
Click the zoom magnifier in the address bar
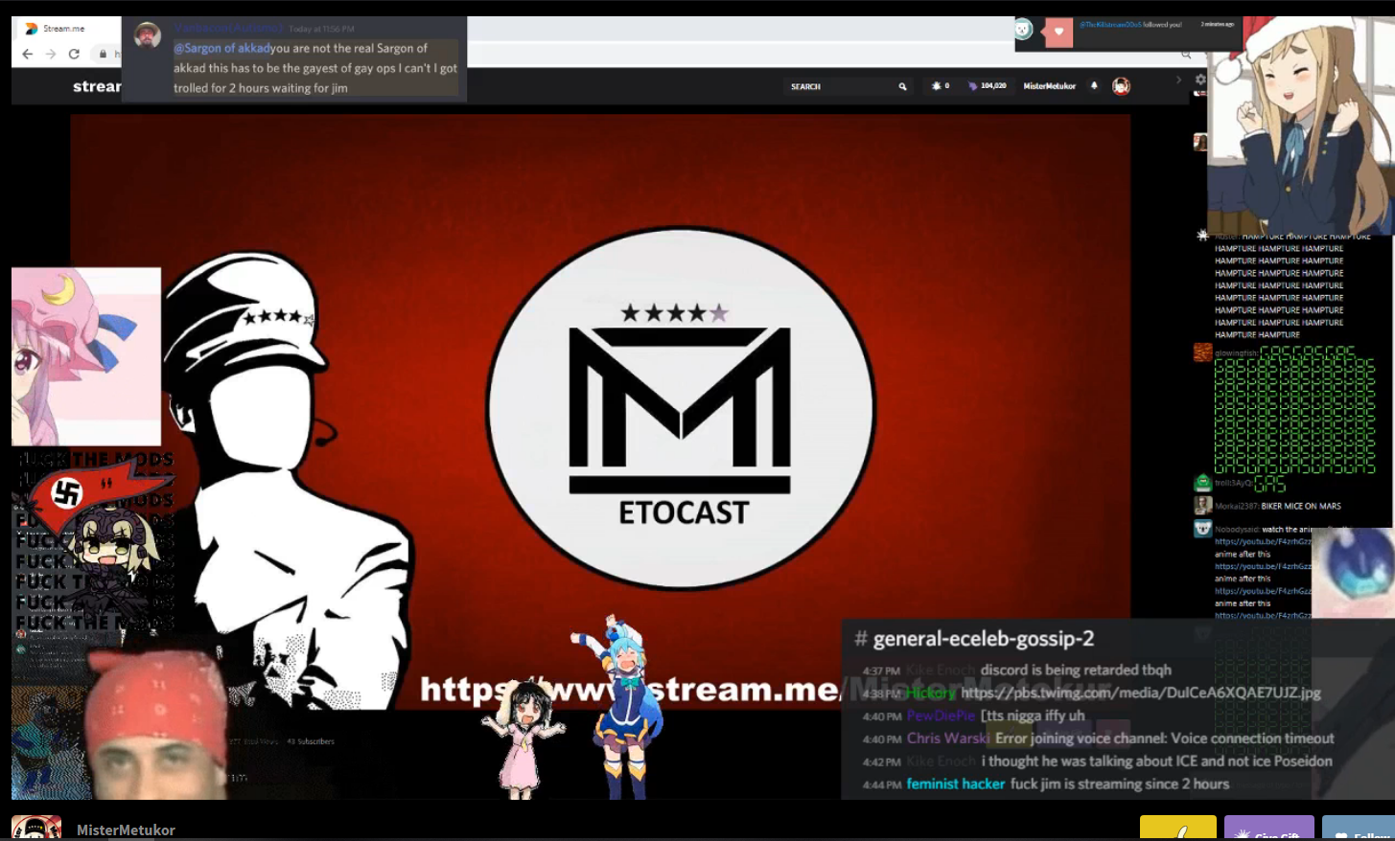click(1186, 55)
